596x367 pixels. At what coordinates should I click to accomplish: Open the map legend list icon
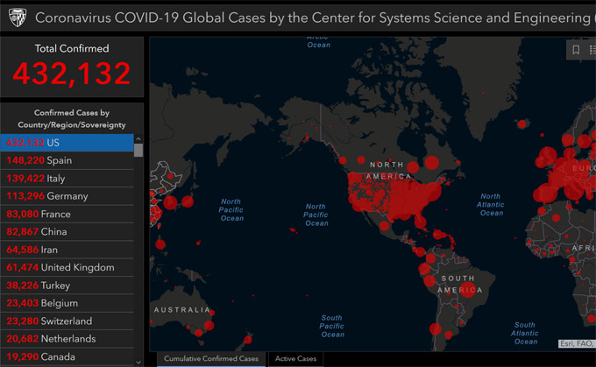coord(592,50)
